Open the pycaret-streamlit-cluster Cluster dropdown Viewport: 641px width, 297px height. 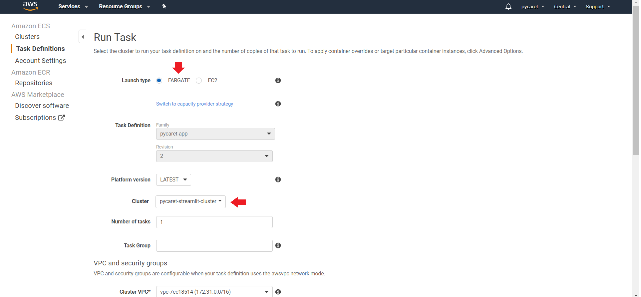pyautogui.click(x=190, y=202)
